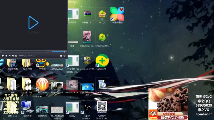The image size is (214, 120).
Task: Open the edf2a9ec8a1 image file
Action: pos(57,67)
